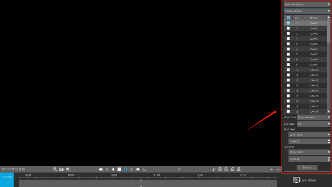Open the Event Playback mode dropdown

[x=307, y=4]
